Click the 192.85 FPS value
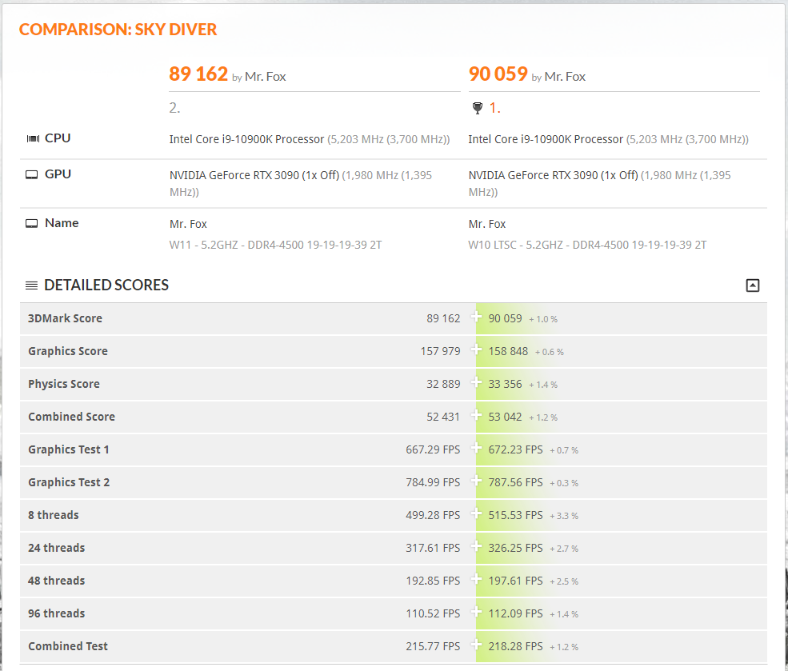Screen dimensions: 788x671 click(433, 581)
